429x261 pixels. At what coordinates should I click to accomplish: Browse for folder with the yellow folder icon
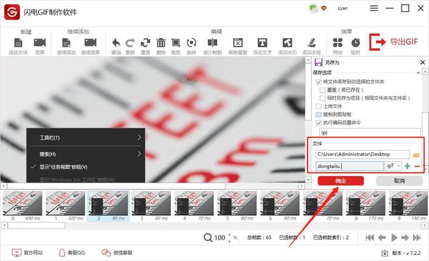[416, 155]
